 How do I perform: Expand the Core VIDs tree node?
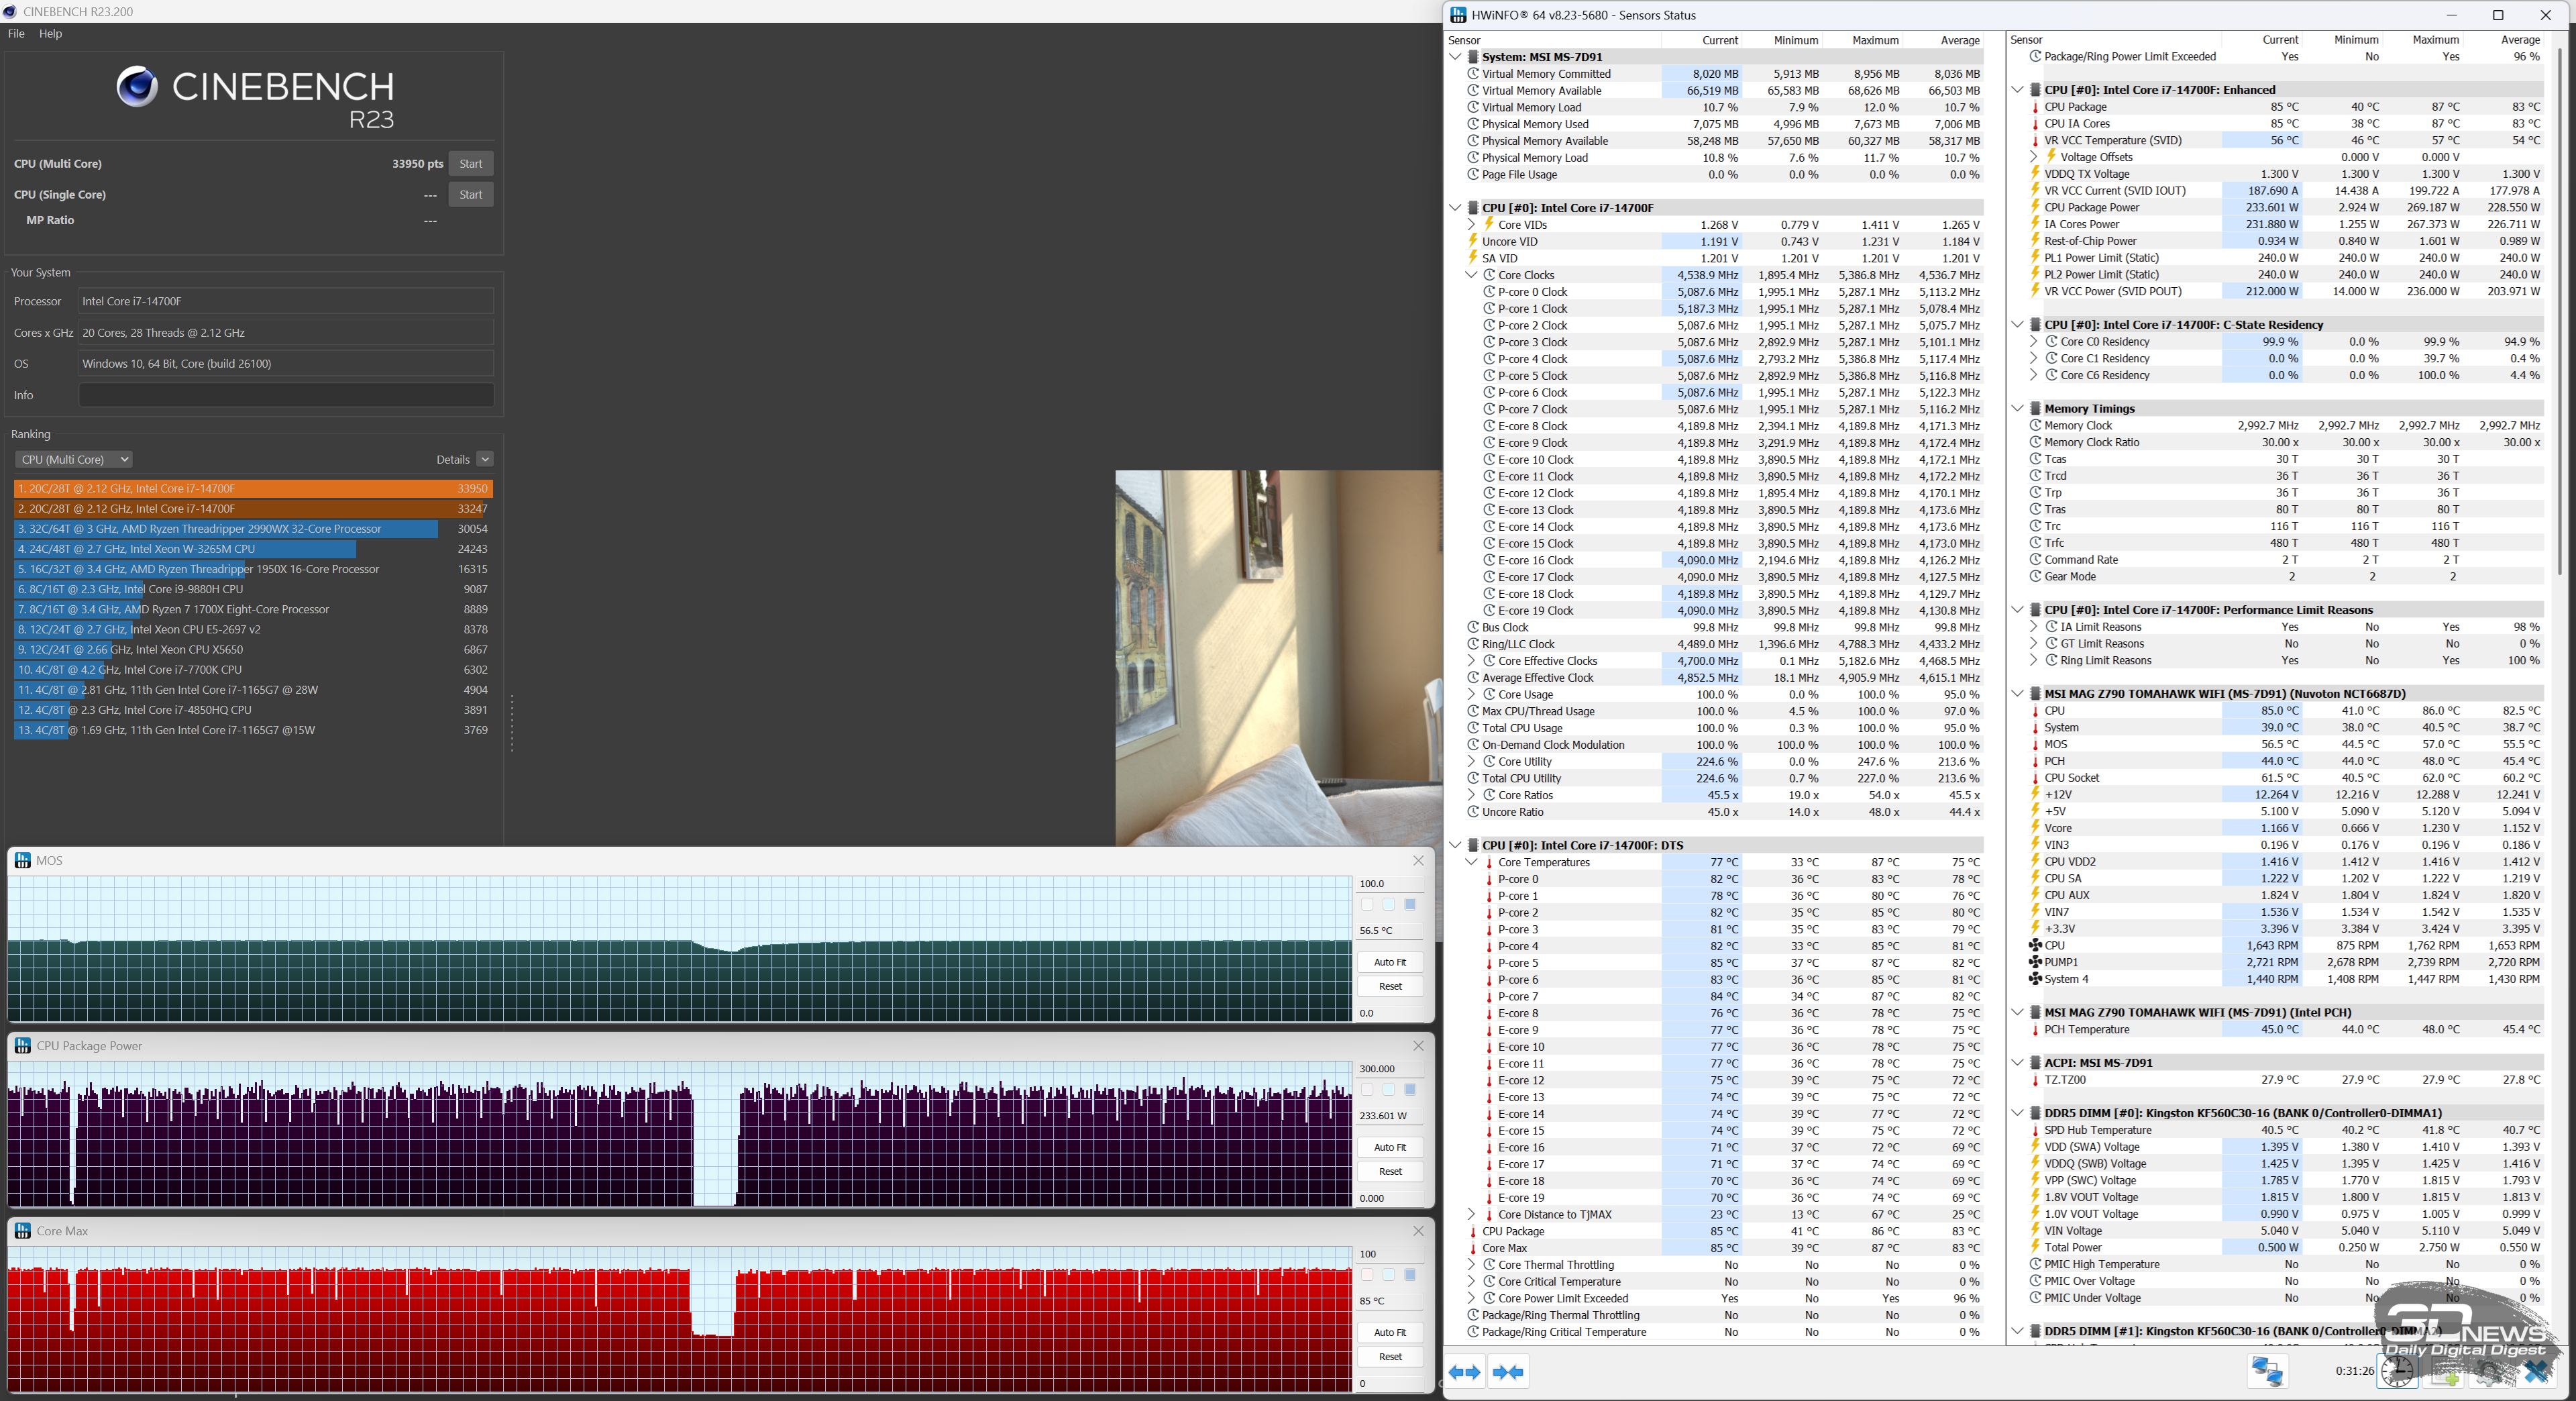(1471, 225)
